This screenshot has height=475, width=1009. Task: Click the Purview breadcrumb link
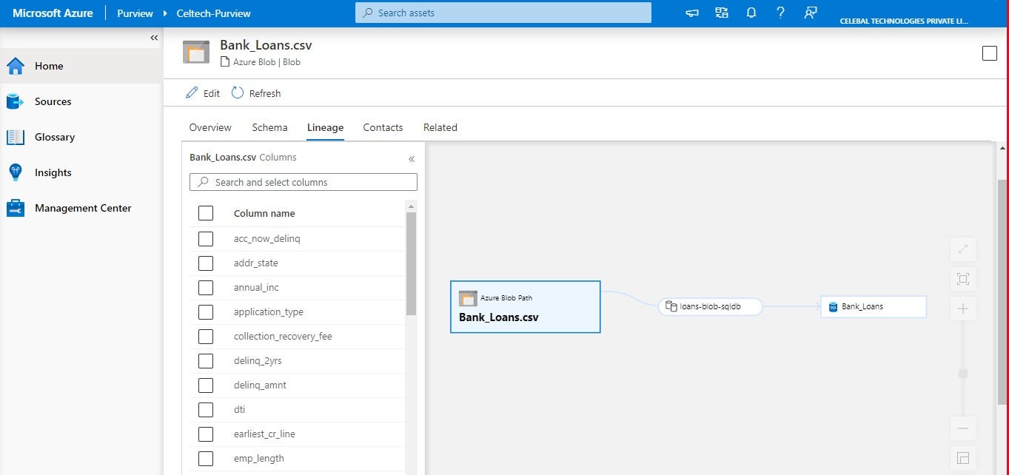click(135, 13)
